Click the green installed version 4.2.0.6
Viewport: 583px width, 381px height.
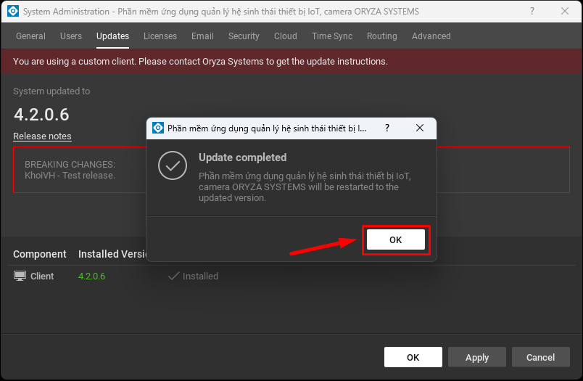coord(92,276)
